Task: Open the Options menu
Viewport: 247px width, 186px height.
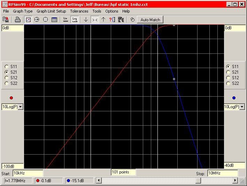Action: pos(112,11)
